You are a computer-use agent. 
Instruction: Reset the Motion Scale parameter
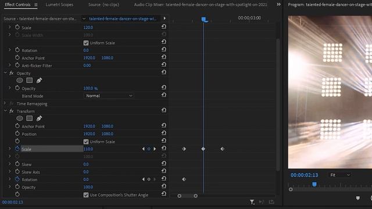(x=164, y=27)
